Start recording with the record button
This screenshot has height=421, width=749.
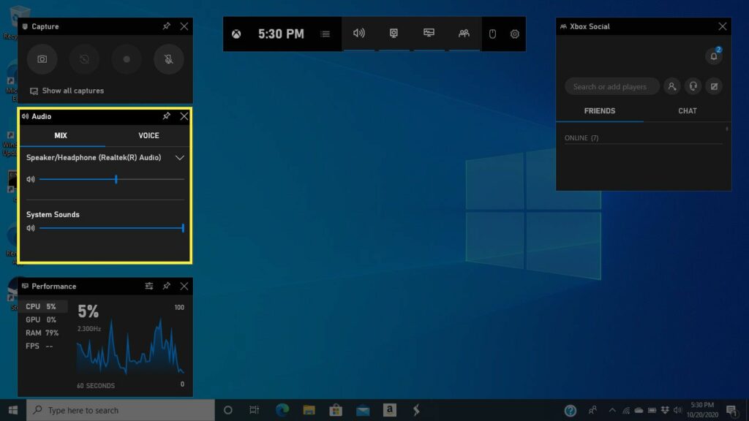point(127,59)
